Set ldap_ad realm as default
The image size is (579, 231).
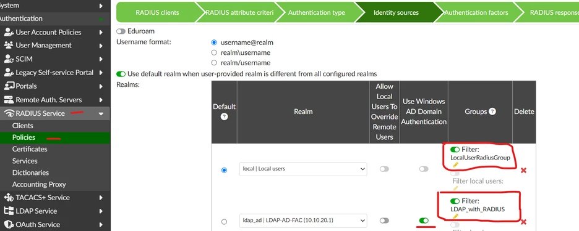coord(224,222)
